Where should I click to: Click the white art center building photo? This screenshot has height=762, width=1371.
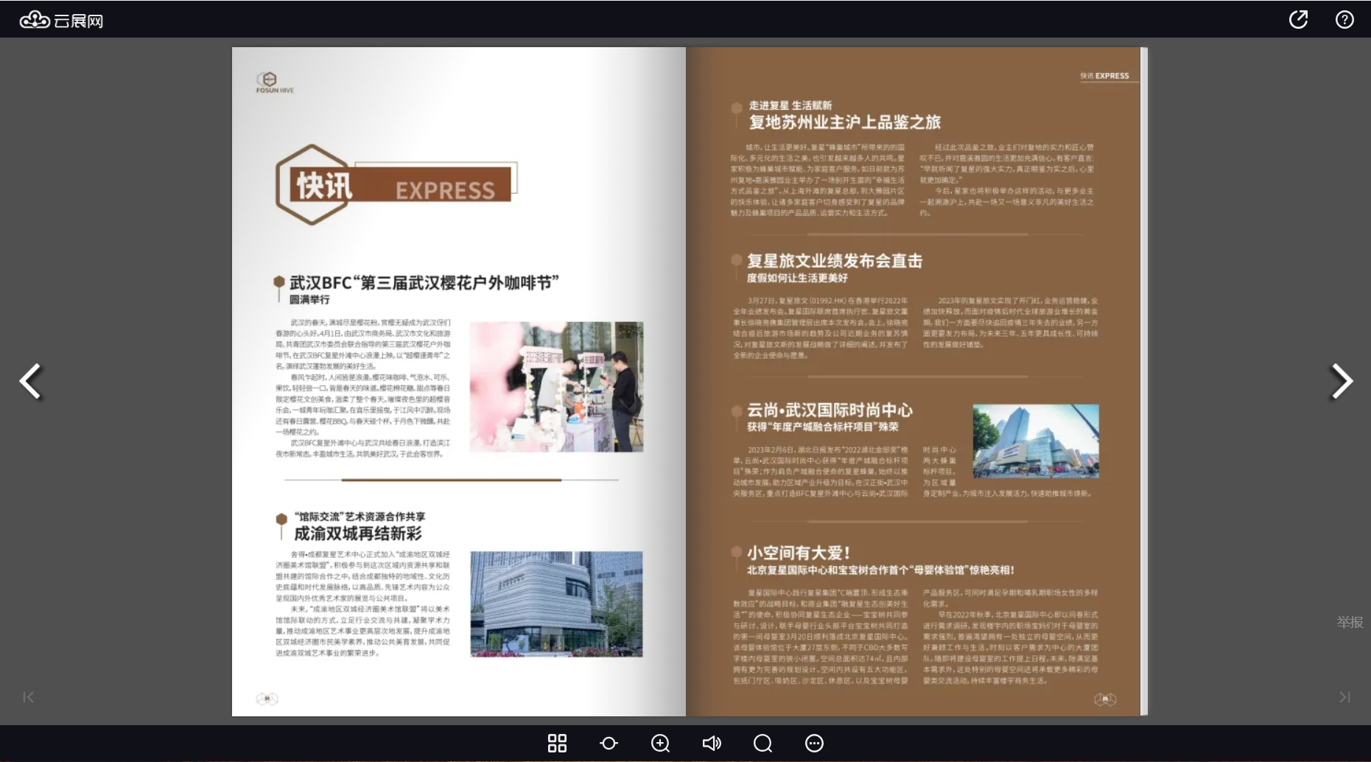556,604
